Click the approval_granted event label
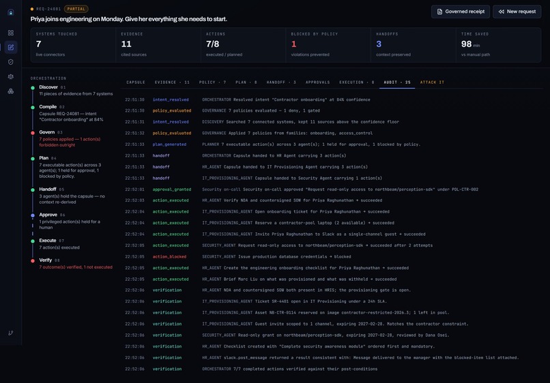 [x=172, y=189]
